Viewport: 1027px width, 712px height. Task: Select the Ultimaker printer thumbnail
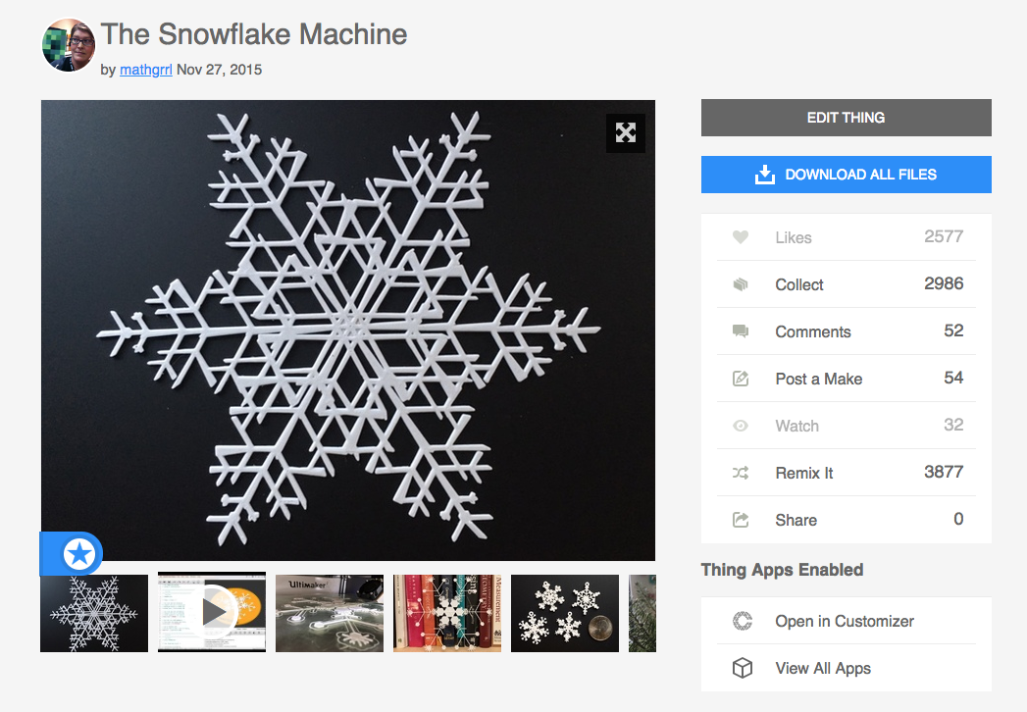click(x=330, y=613)
